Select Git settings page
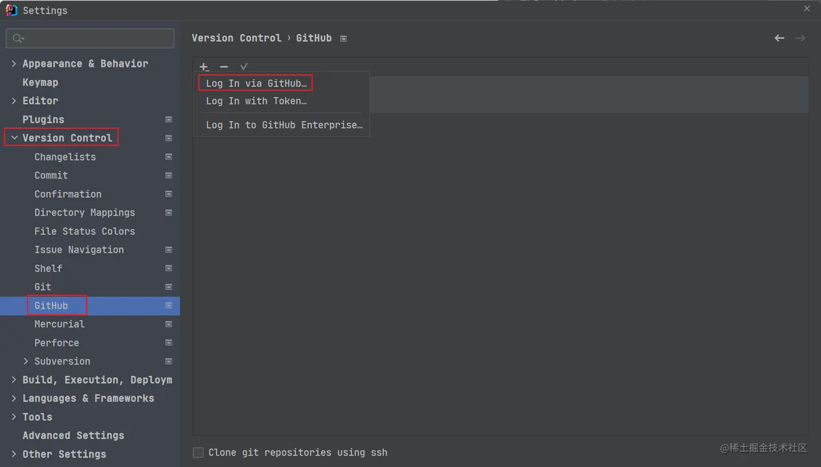Viewport: 821px width, 467px height. pyautogui.click(x=43, y=287)
